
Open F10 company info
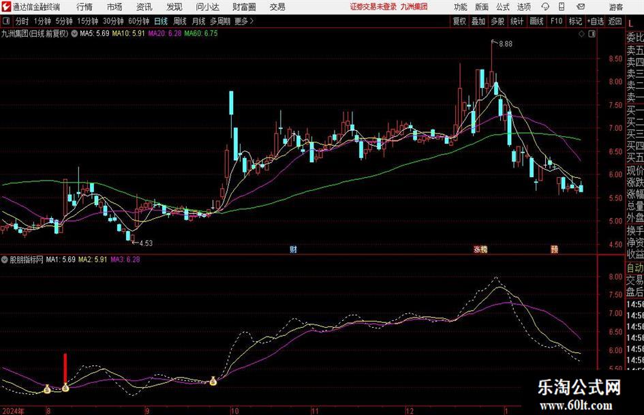point(556,21)
